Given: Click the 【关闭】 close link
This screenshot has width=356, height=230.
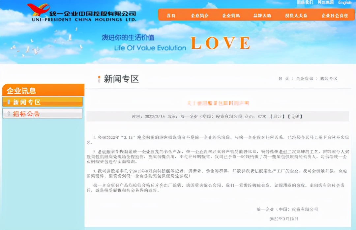Looking at the screenshot, I should click(x=295, y=117).
